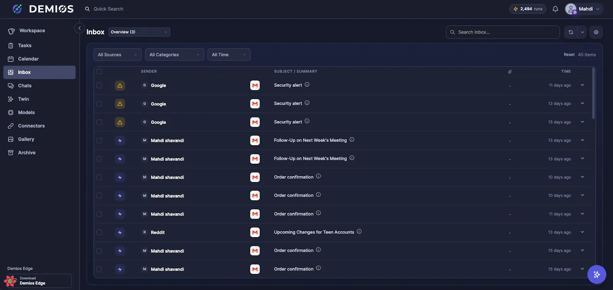The width and height of the screenshot is (613, 290).
Task: Click Gallery sidebar icon
Action: (x=11, y=139)
